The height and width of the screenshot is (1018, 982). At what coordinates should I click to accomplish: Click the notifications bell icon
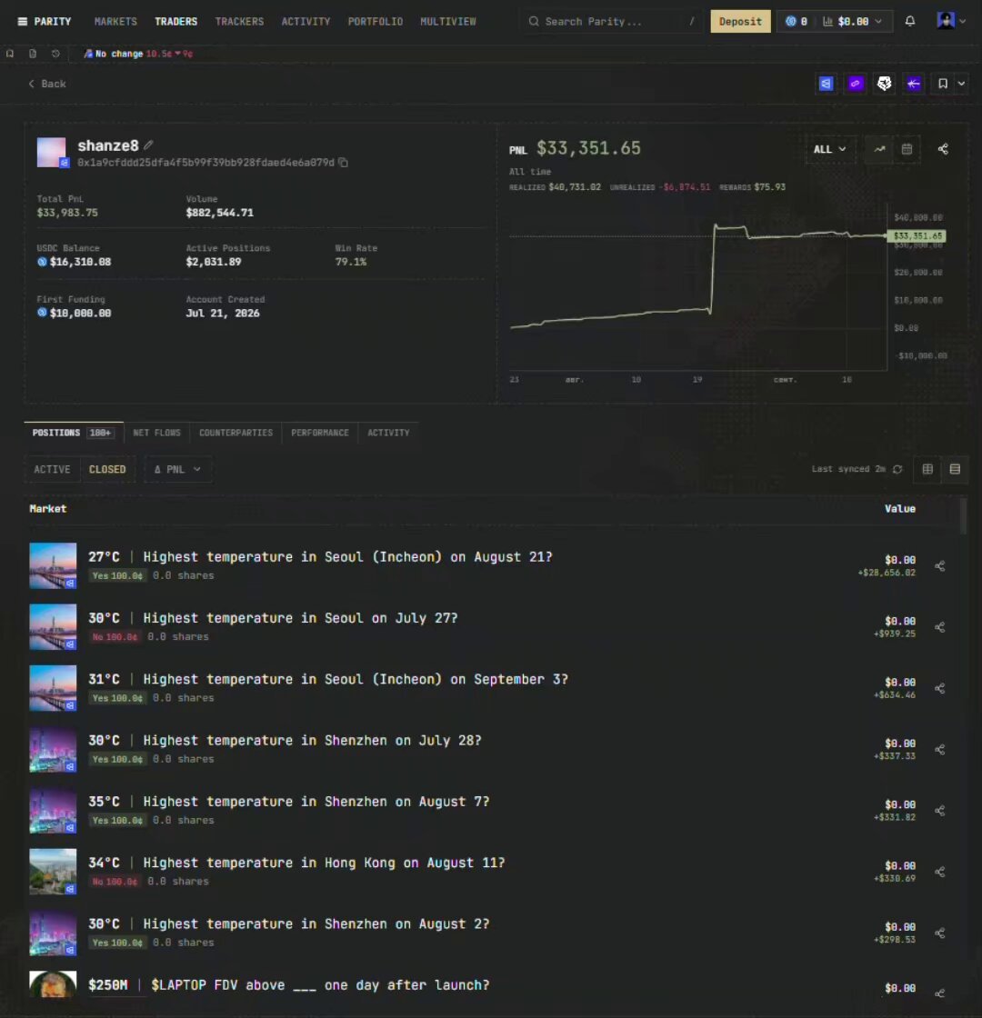[910, 22]
